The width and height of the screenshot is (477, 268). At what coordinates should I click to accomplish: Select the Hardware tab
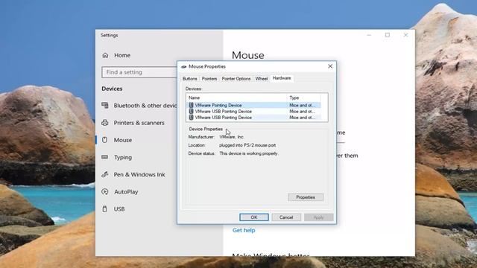(282, 78)
